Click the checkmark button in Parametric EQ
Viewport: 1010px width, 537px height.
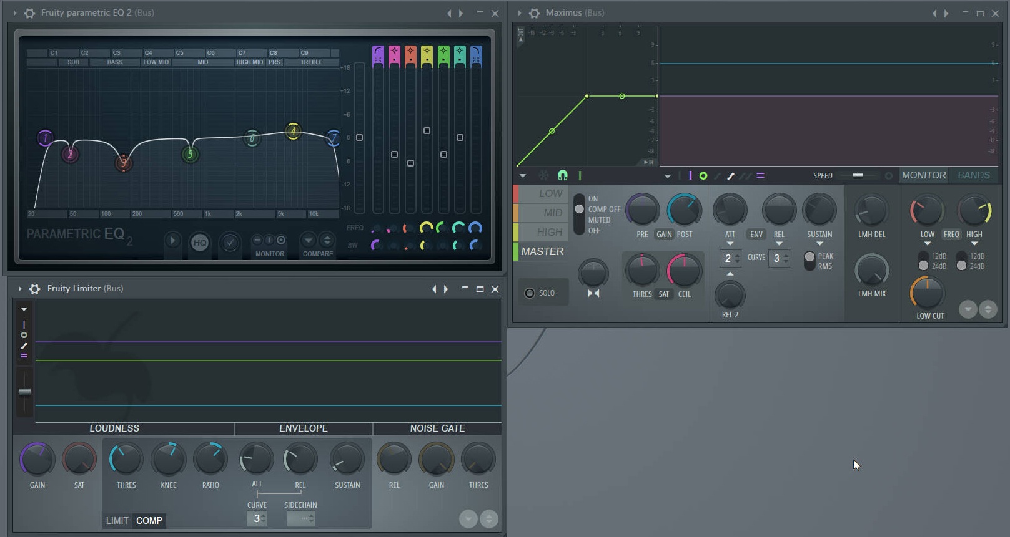click(230, 243)
